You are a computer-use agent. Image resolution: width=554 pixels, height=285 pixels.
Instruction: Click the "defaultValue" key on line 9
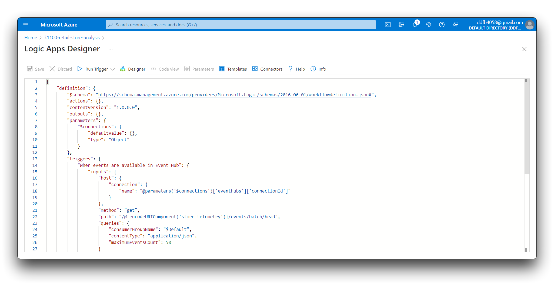point(106,133)
